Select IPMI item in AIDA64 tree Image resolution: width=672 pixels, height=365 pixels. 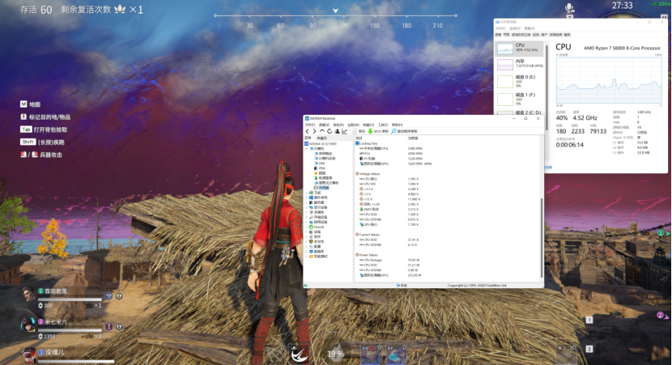(x=319, y=168)
